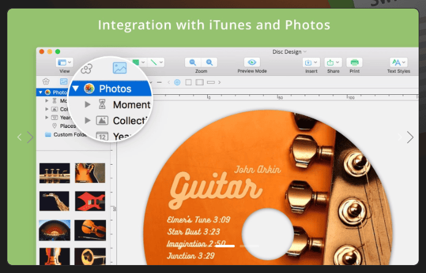426x273 pixels.
Task: Select the trumpet photo thumbnail
Action: [x=55, y=173]
